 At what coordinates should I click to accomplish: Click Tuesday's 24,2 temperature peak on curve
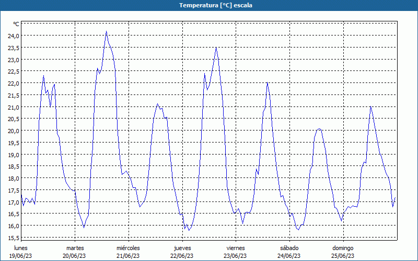pyautogui.click(x=107, y=31)
